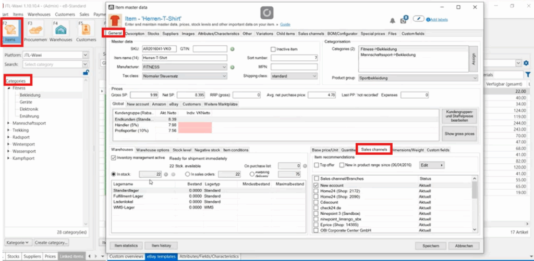This screenshot has width=534, height=261.
Task: Click the blue info icon before Add labels
Action: [428, 20]
